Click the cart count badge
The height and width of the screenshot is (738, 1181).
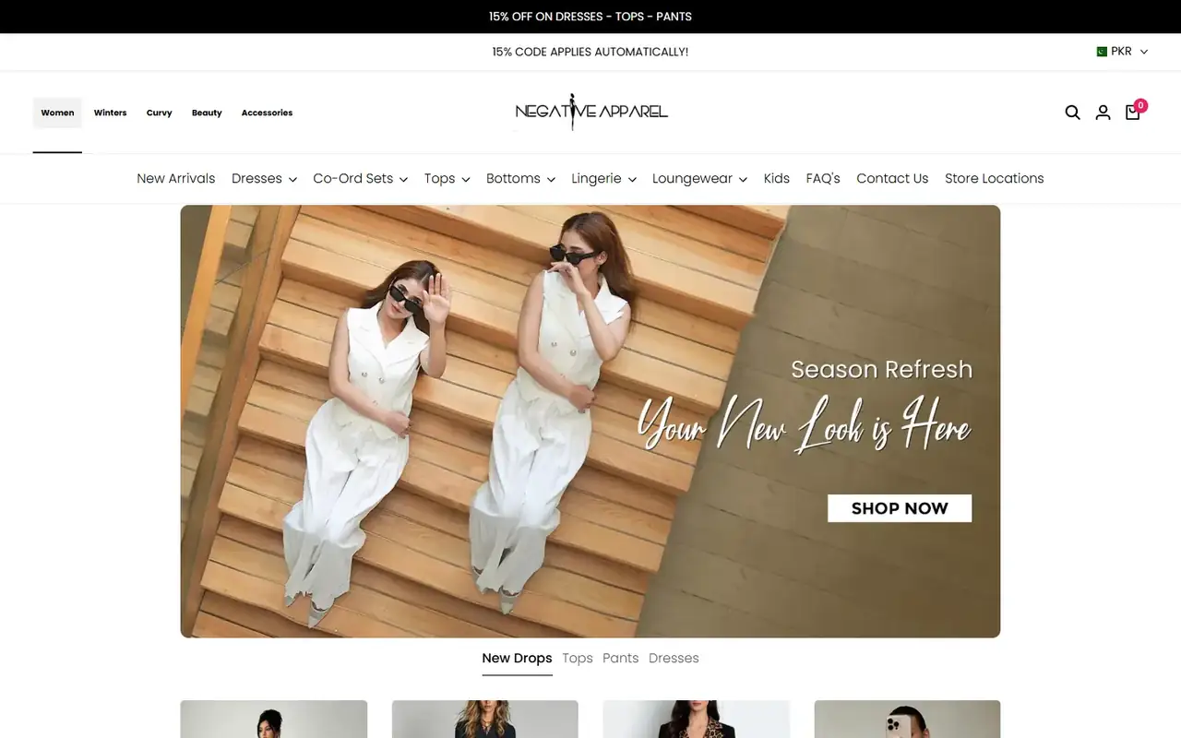[x=1140, y=105]
